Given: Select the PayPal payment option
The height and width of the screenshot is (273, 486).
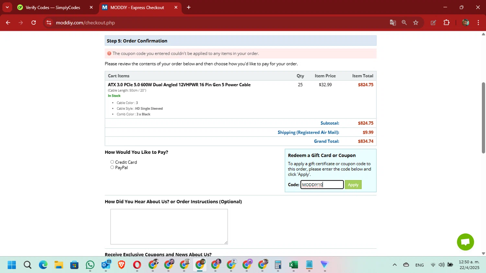Looking at the screenshot, I should click(112, 167).
